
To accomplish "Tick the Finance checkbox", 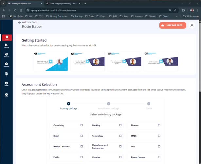I will coord(159,125).
